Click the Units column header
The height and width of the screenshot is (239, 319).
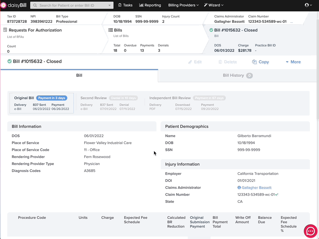coord(83,217)
